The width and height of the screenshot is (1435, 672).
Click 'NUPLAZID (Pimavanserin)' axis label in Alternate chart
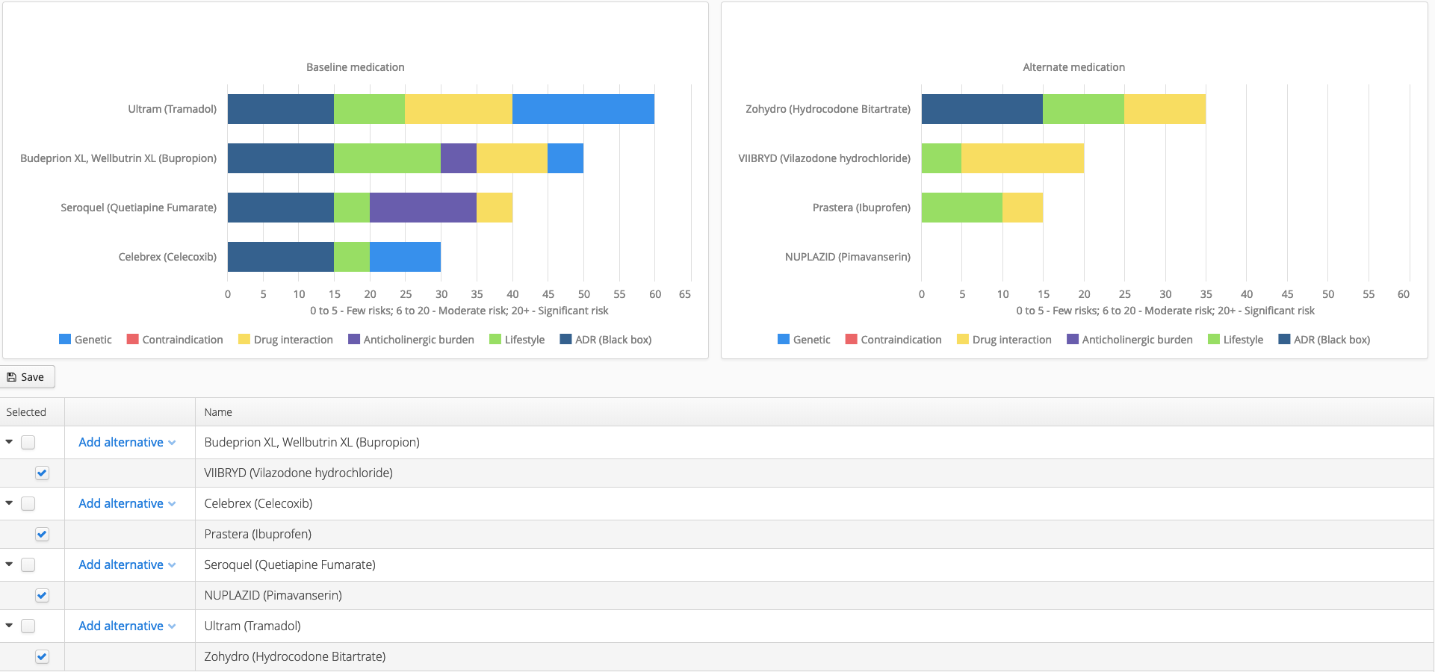coord(848,257)
